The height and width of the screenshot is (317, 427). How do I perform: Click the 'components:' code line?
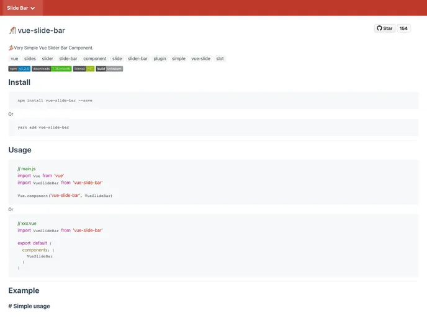pyautogui.click(x=38, y=250)
